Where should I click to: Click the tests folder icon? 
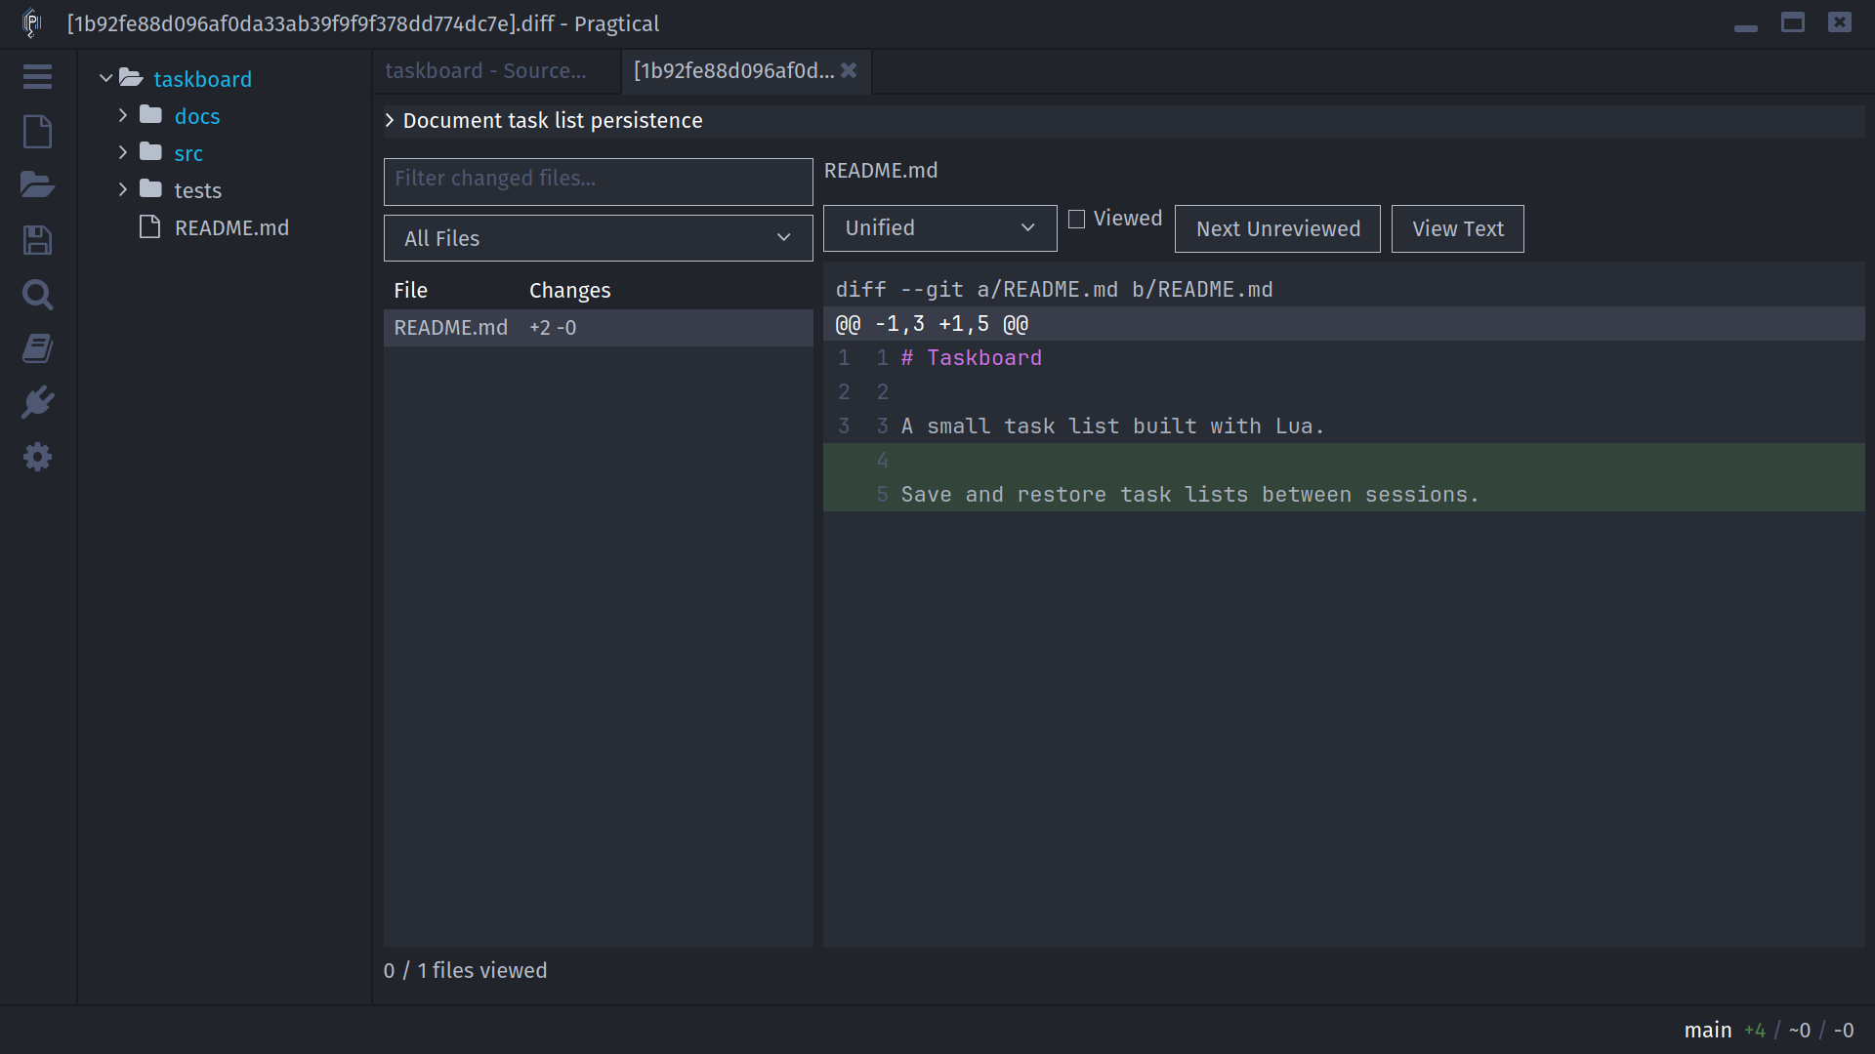click(x=150, y=189)
